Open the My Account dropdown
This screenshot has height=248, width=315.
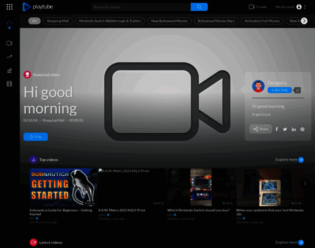point(291,7)
